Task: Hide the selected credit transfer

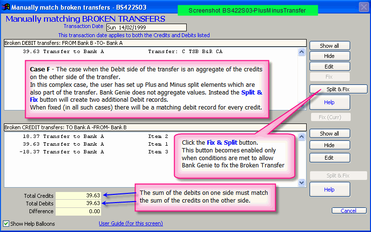Action: (x=329, y=145)
